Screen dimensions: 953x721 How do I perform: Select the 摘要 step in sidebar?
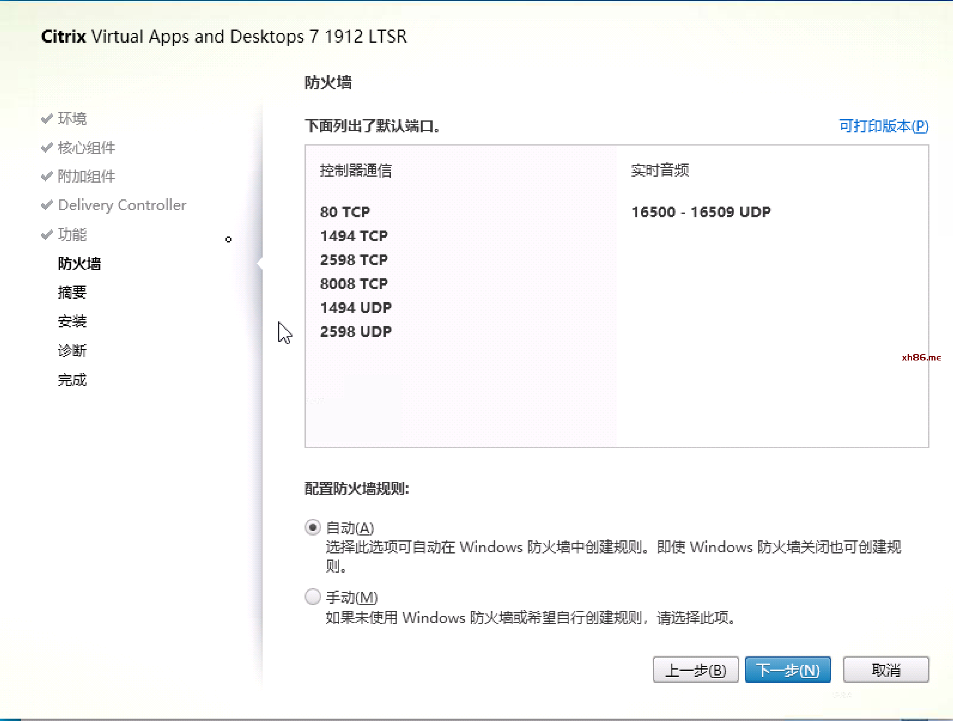[x=72, y=292]
